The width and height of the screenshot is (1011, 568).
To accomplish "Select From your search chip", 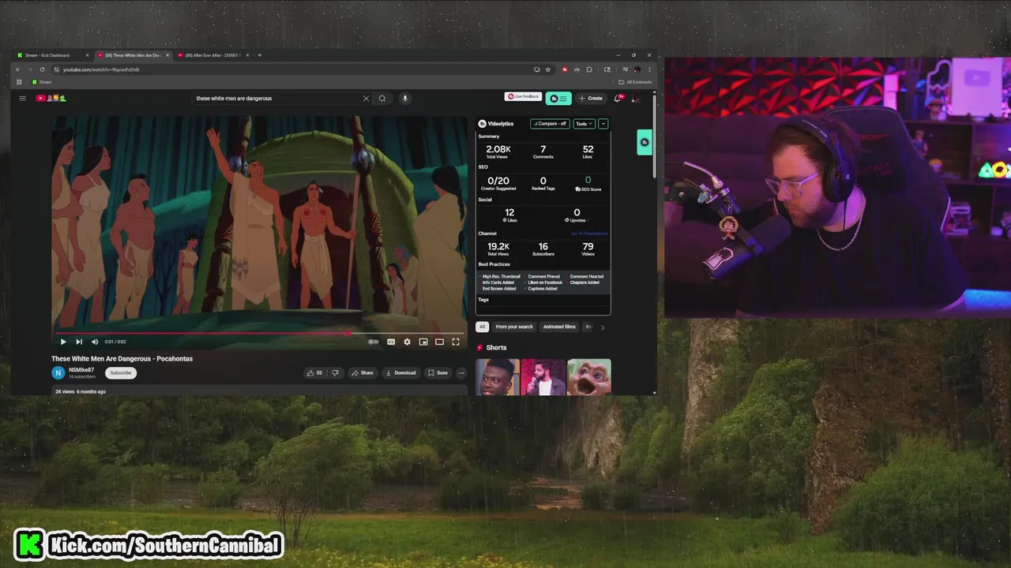I will (x=514, y=327).
